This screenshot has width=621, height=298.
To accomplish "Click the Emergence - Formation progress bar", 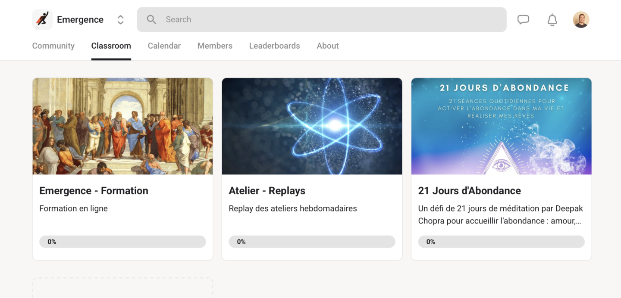I will [x=122, y=242].
